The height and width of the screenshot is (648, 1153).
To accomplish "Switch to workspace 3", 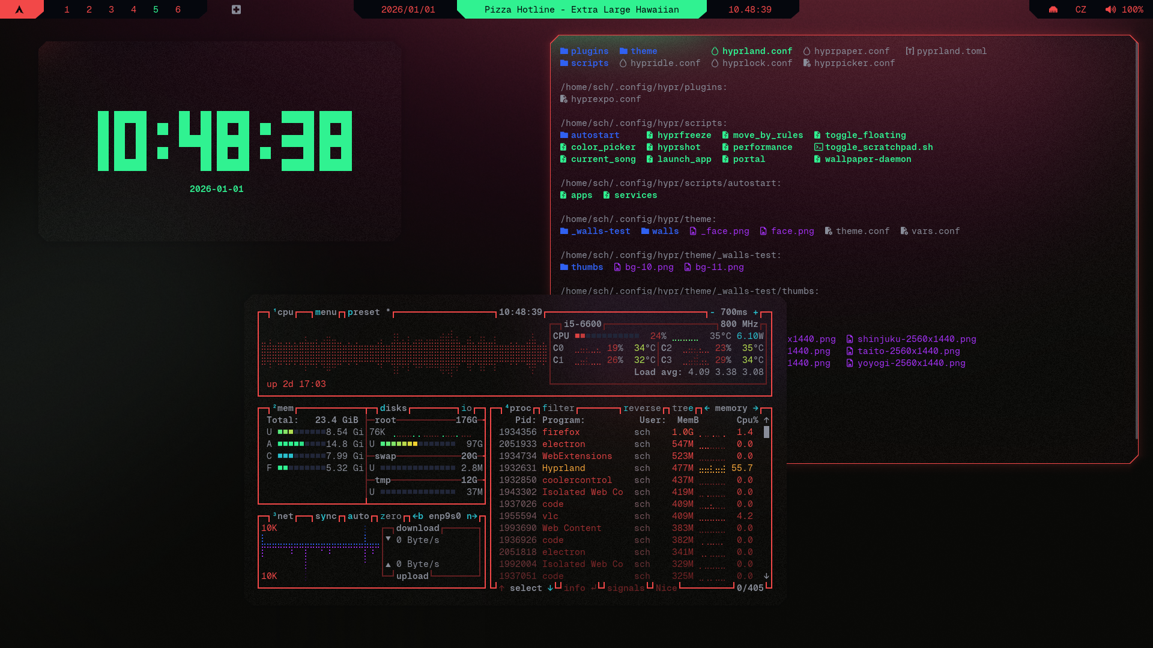I will [111, 10].
